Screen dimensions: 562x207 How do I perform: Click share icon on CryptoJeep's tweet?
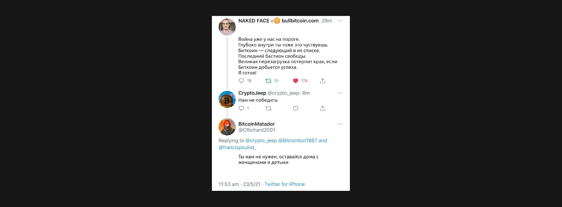pos(322,109)
